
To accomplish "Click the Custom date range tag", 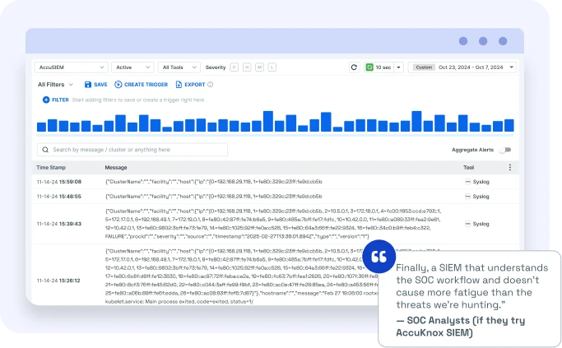I will (x=424, y=67).
